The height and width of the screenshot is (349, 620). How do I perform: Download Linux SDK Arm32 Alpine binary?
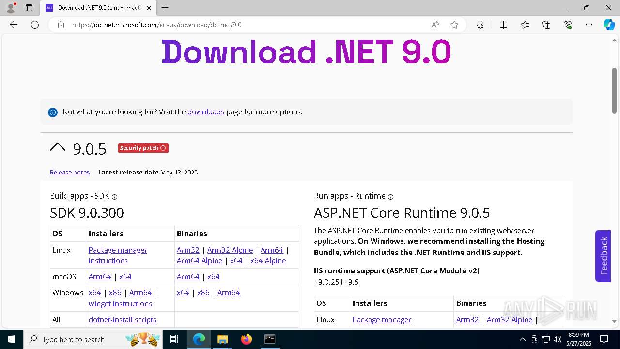tap(230, 250)
